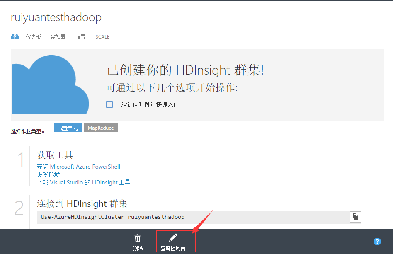Go to the 配置 tab
The image size is (393, 254).
click(x=80, y=37)
